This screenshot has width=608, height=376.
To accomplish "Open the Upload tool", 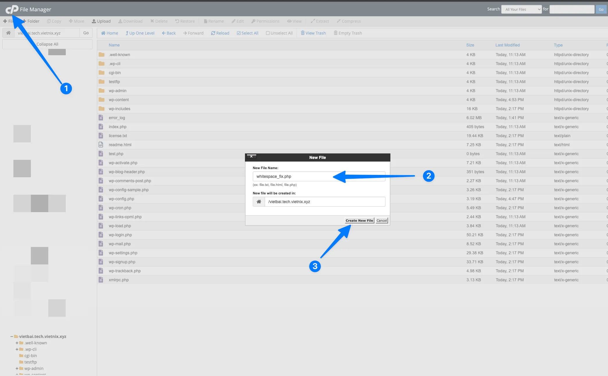I will pos(101,21).
